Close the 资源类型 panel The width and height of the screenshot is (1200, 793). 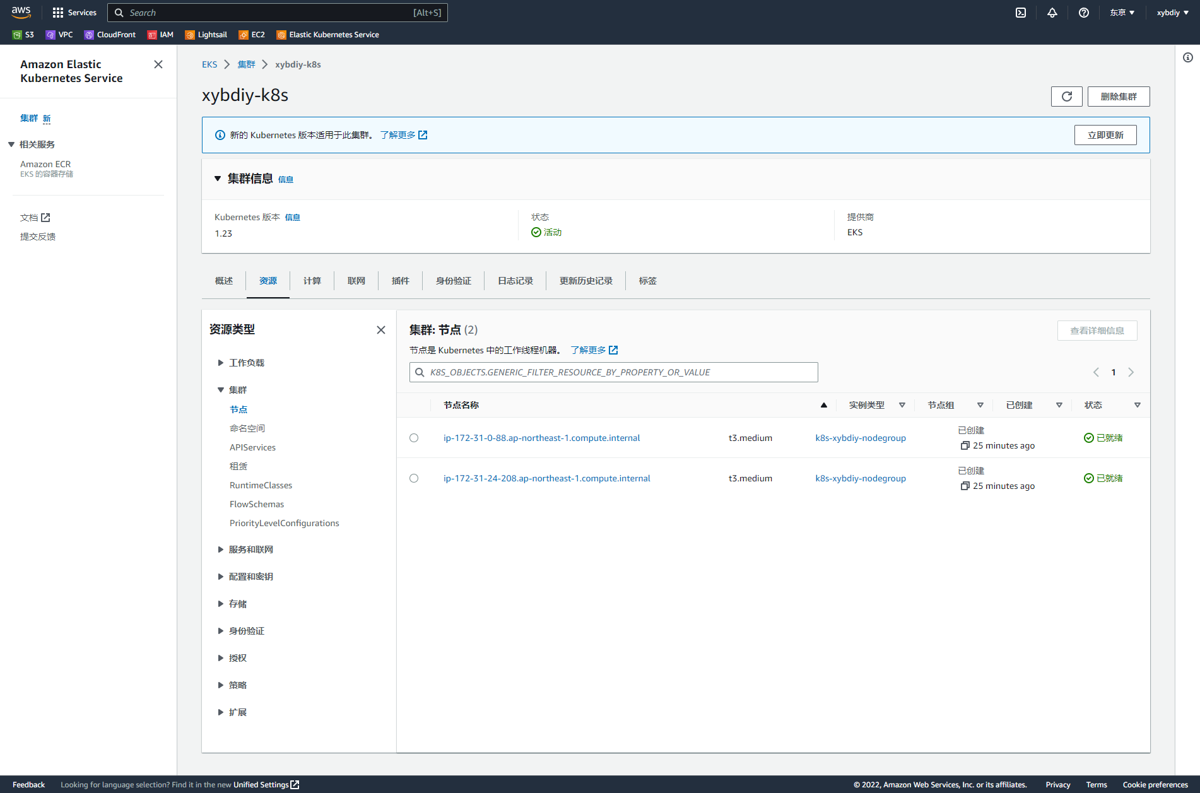(381, 330)
